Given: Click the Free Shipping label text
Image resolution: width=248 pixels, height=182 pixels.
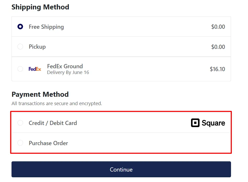Looking at the screenshot, I should [x=46, y=27].
